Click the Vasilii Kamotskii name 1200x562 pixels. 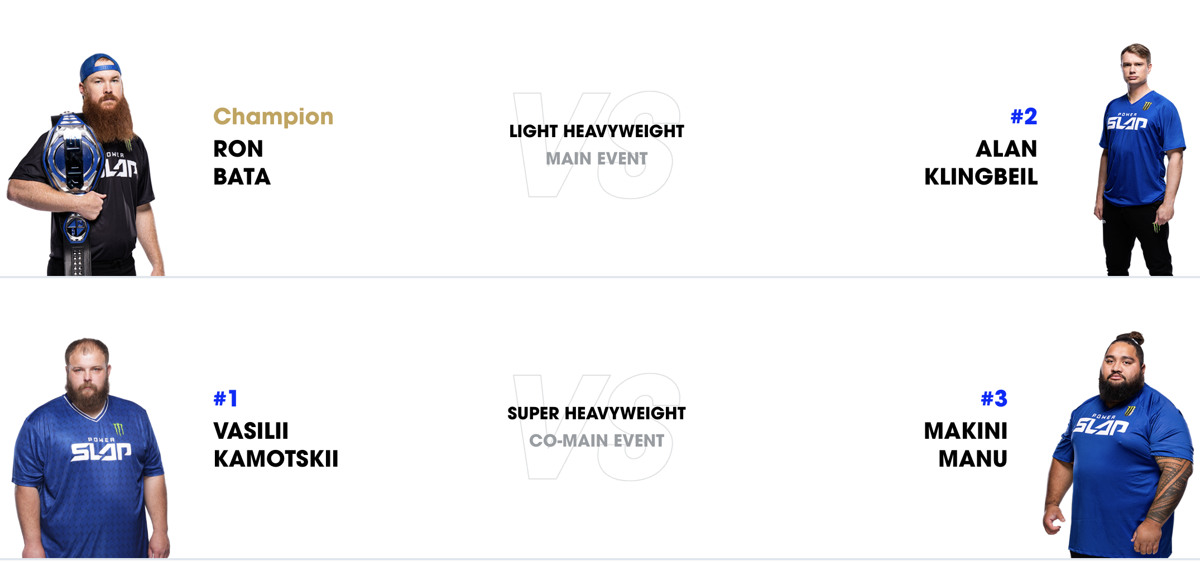click(x=276, y=445)
